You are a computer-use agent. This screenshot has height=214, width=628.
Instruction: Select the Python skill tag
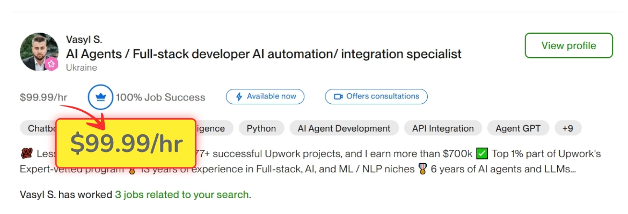pyautogui.click(x=261, y=128)
